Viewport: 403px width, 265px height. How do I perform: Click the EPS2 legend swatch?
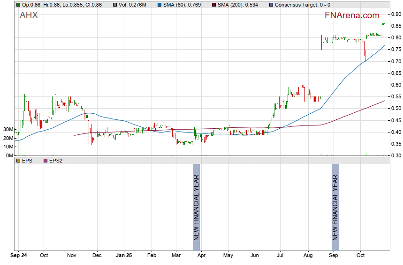coord(46,161)
